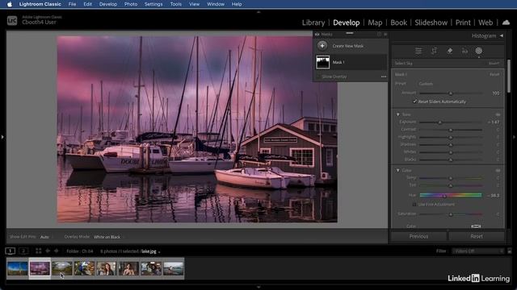The image size is (517, 290).
Task: Select the Masking tool circle icon
Action: [478, 51]
